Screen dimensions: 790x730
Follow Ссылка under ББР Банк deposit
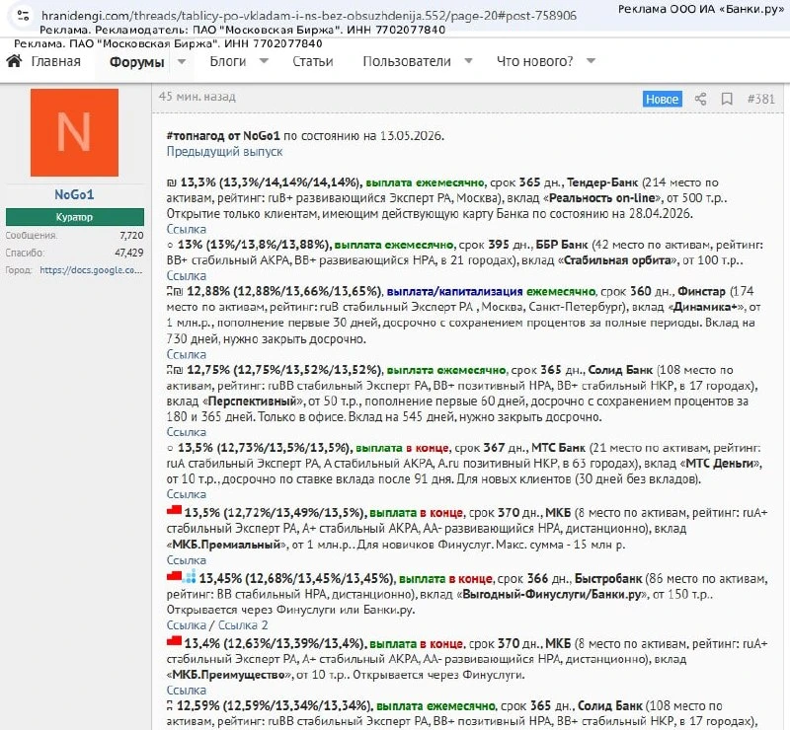[187, 276]
